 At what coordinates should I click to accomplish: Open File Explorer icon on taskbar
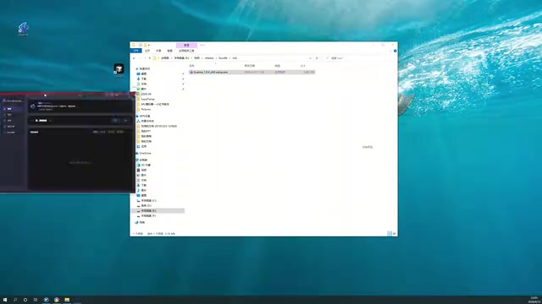click(67, 300)
